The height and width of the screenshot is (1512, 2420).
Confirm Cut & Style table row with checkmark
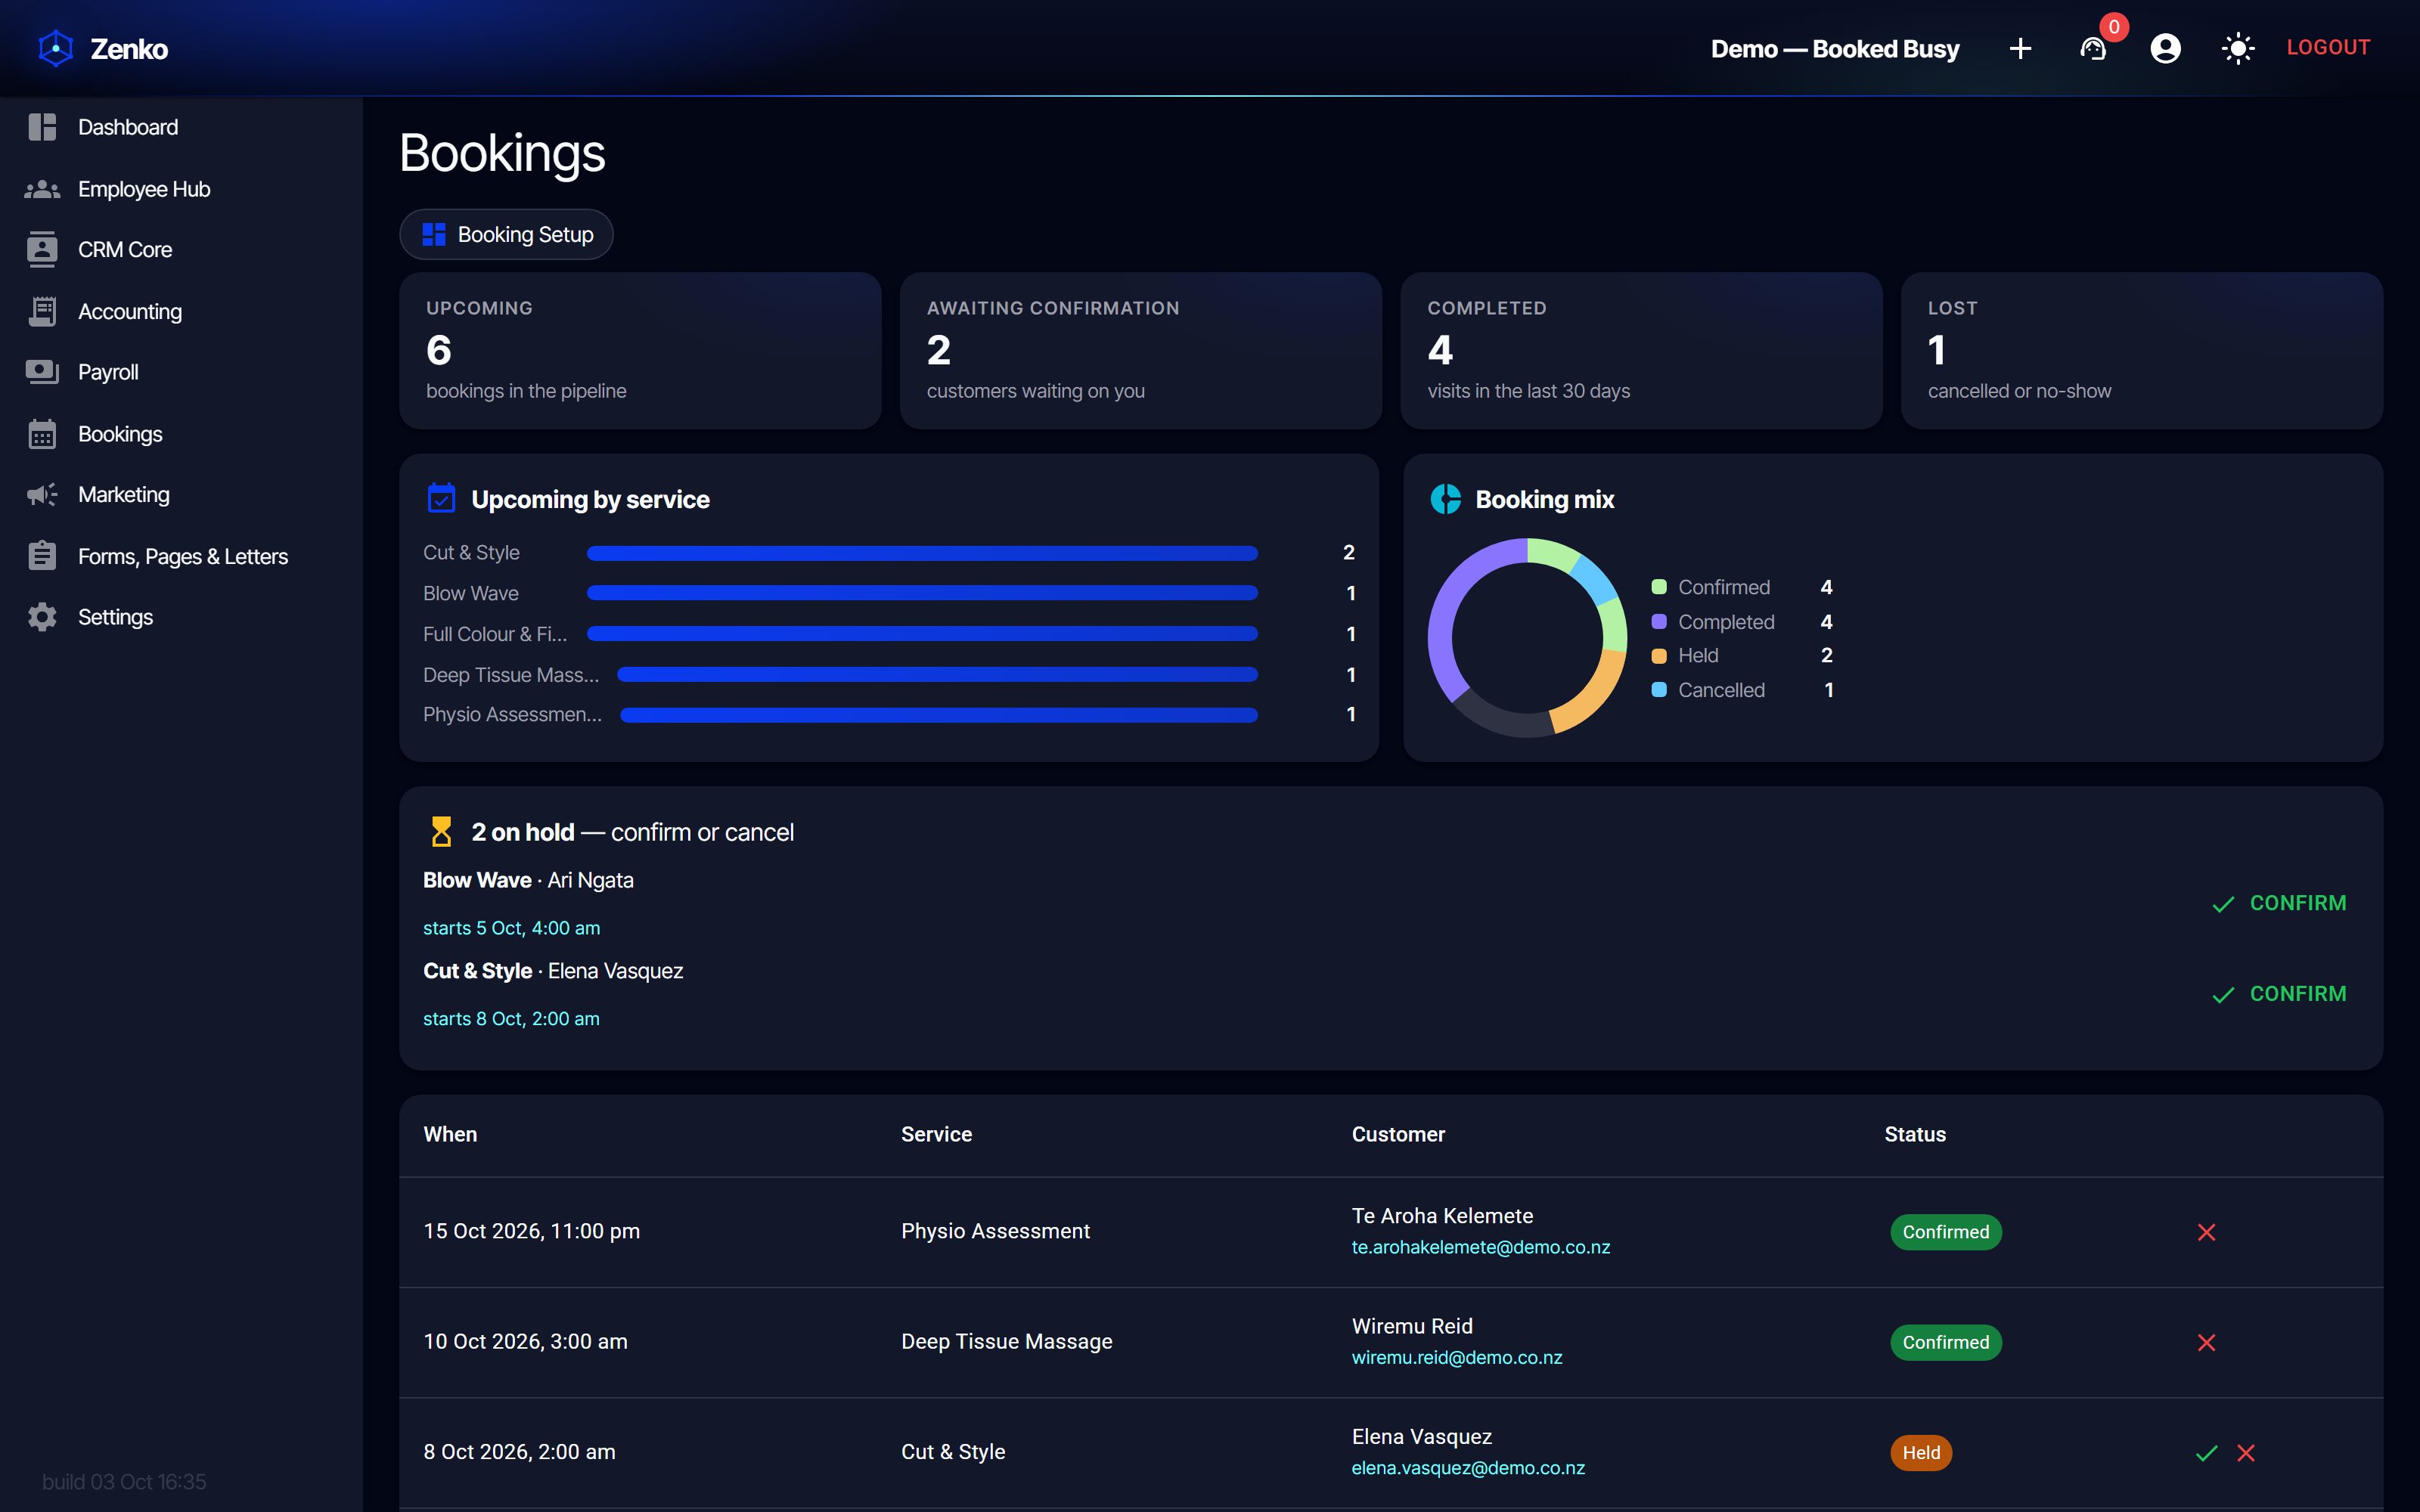pos(2207,1453)
